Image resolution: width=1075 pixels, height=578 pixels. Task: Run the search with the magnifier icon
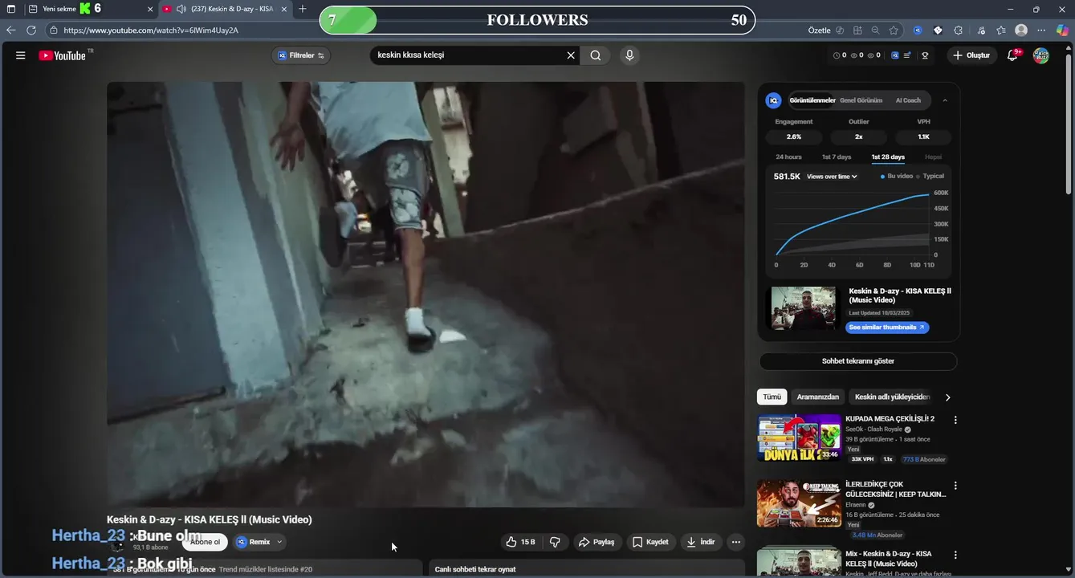pos(595,55)
